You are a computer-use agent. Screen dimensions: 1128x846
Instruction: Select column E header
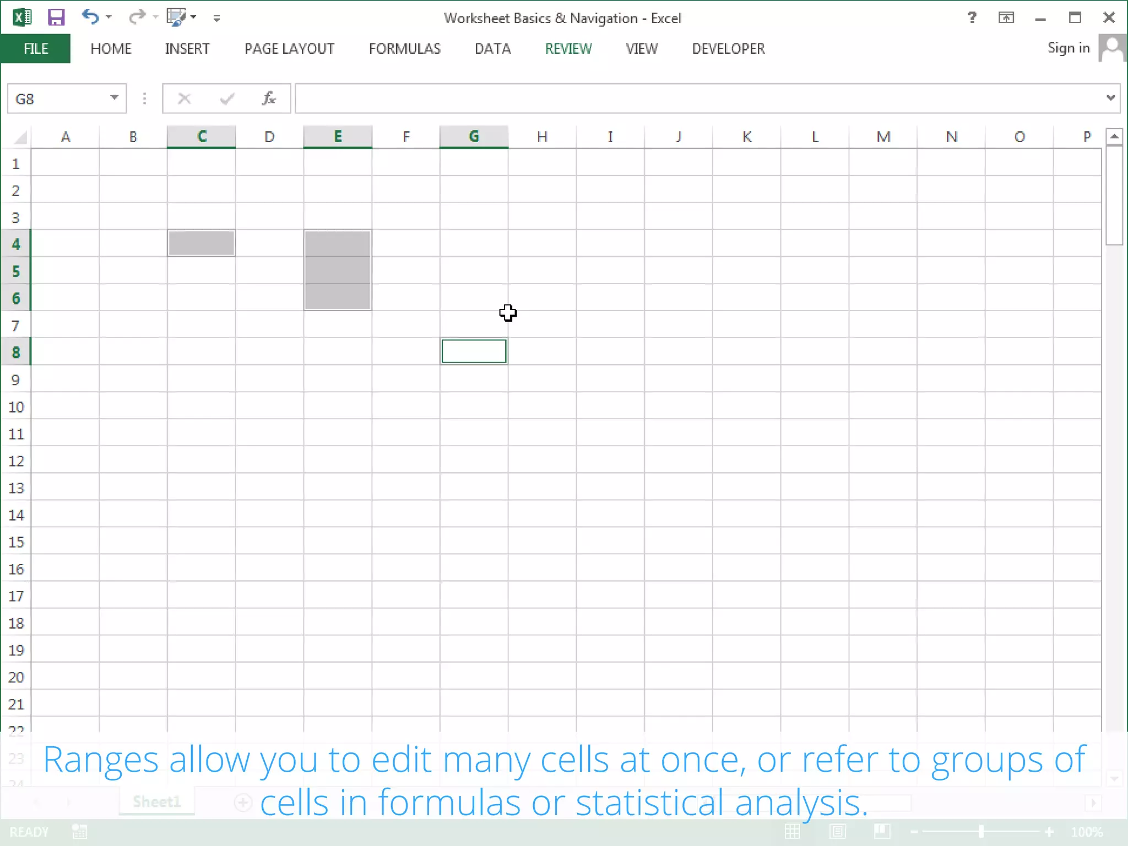[338, 137]
